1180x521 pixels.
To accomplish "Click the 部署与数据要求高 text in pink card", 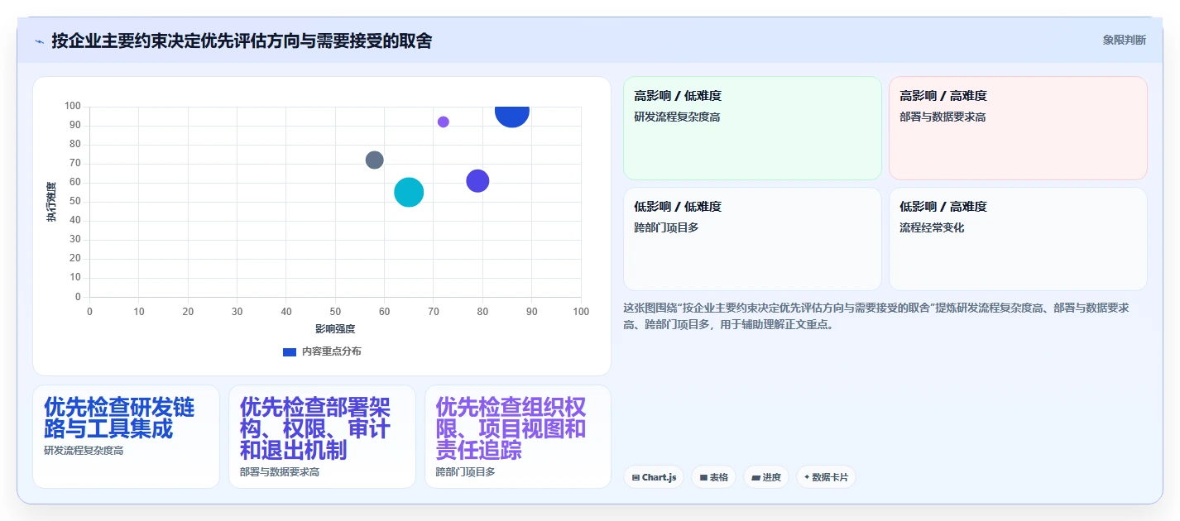I will (943, 117).
